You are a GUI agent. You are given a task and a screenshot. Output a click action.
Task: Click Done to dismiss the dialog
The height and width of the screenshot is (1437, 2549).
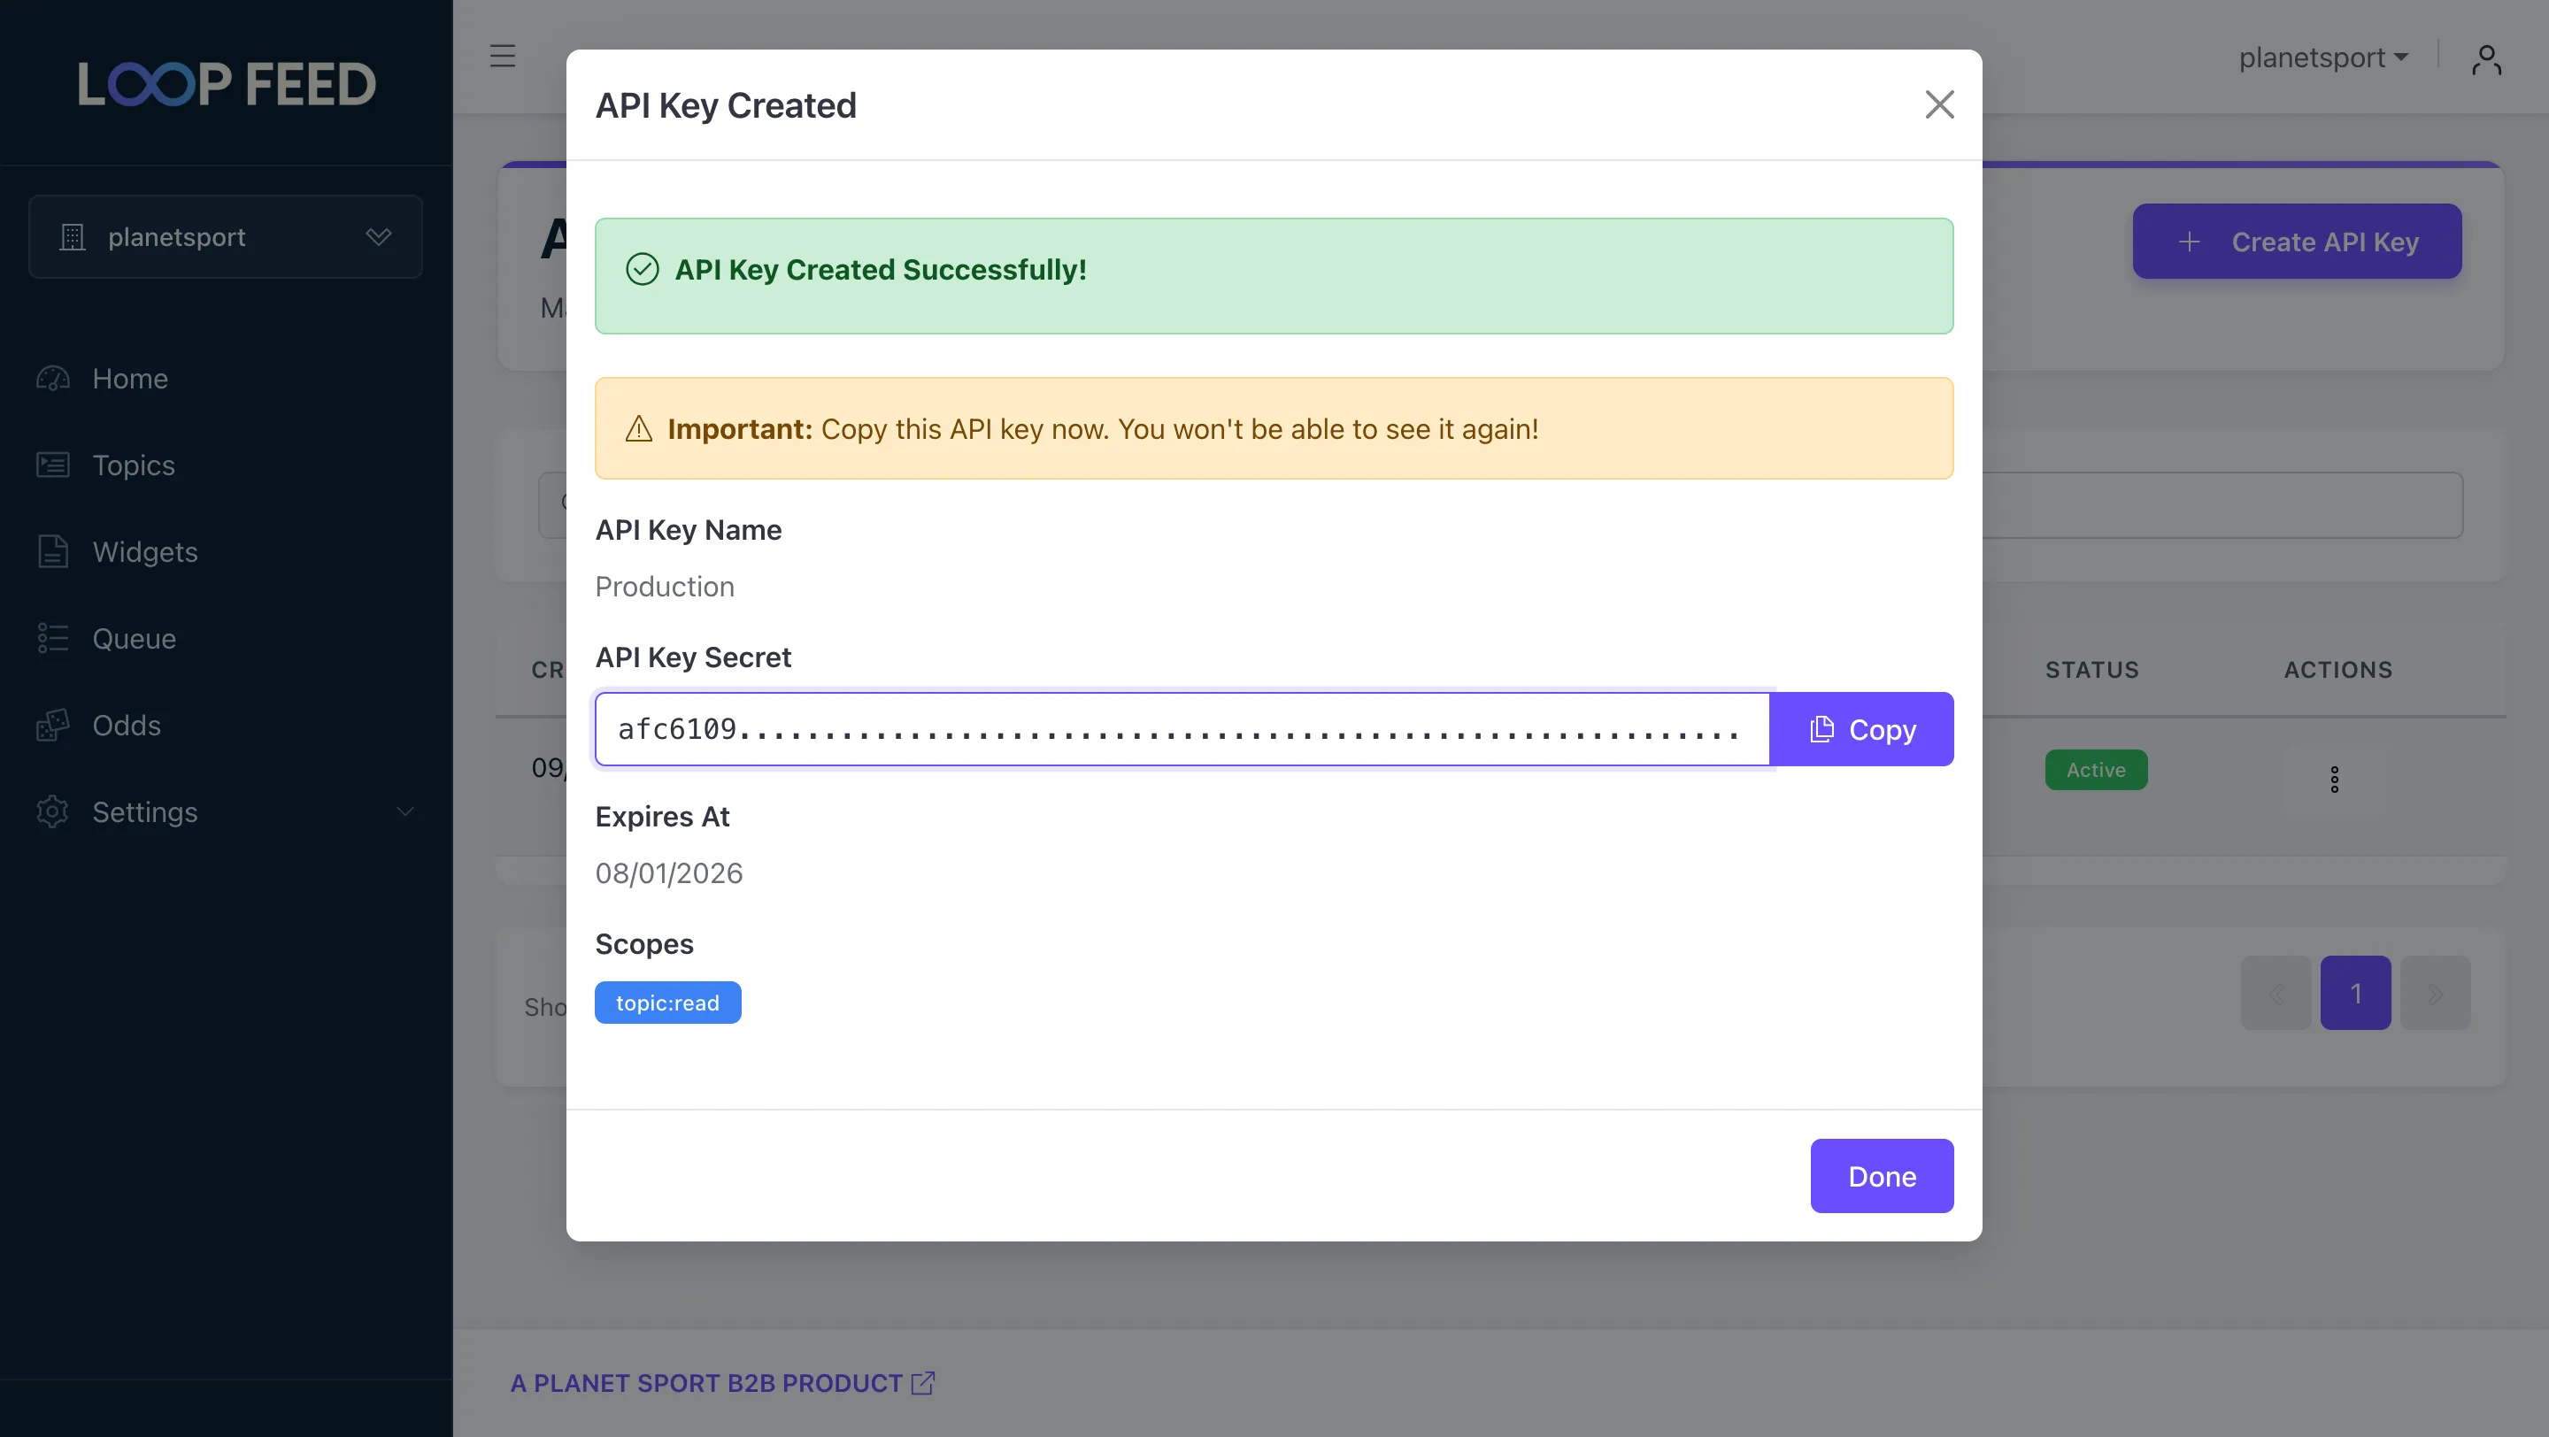1881,1176
